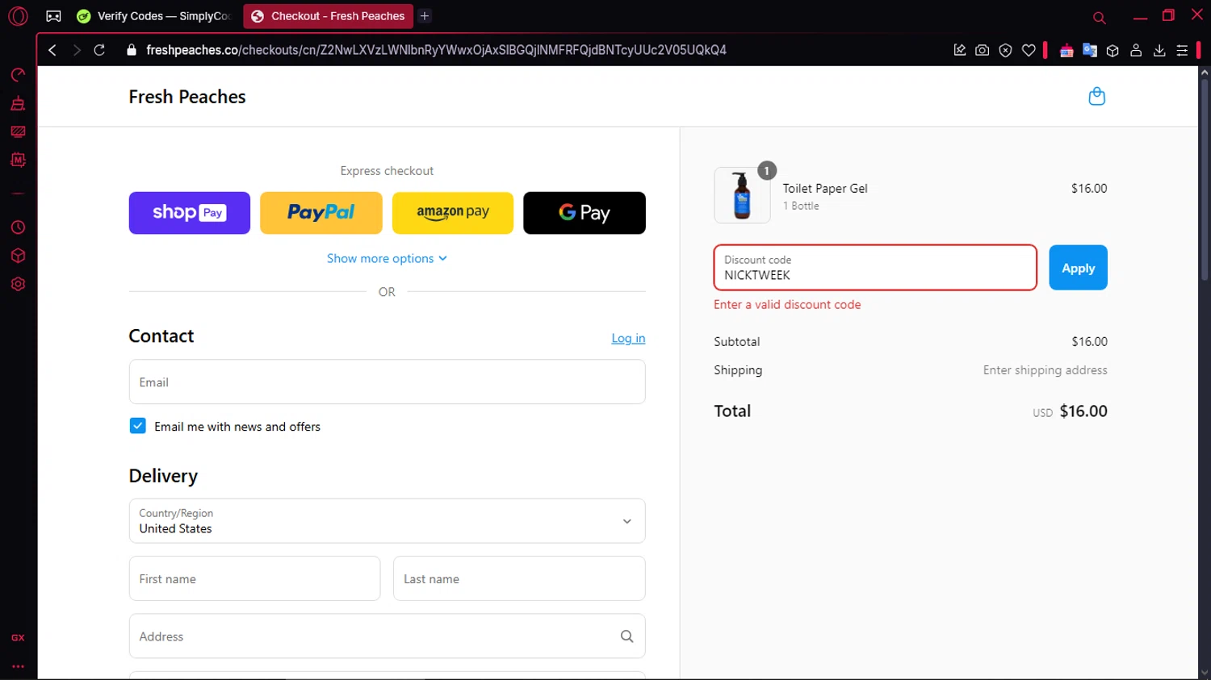Image resolution: width=1211 pixels, height=680 pixels.
Task: Open the pink shop extension icon
Action: [x=1066, y=50]
